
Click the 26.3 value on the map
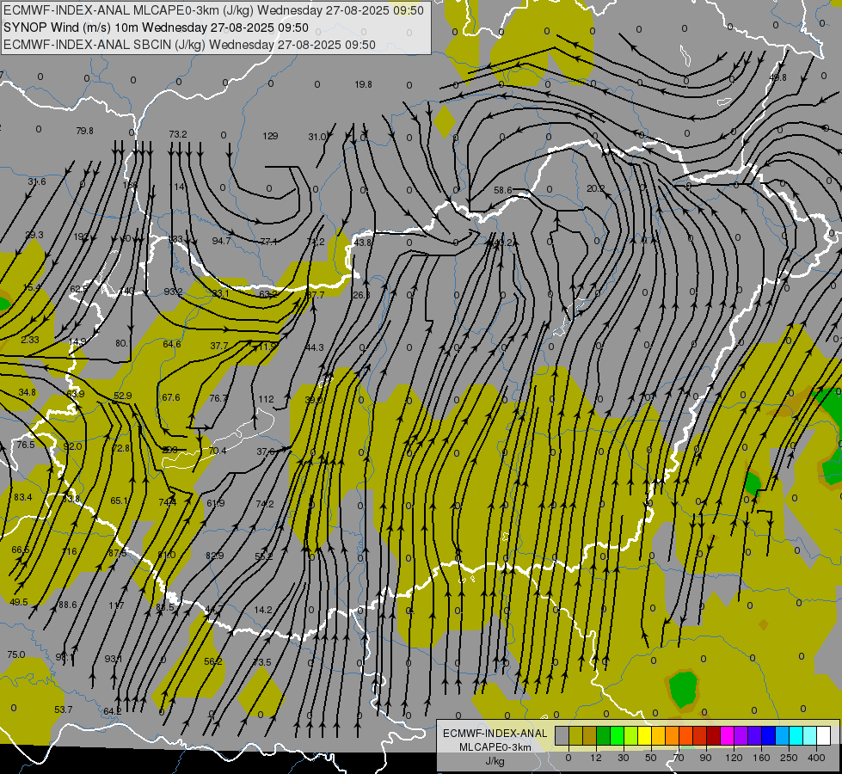pos(361,295)
